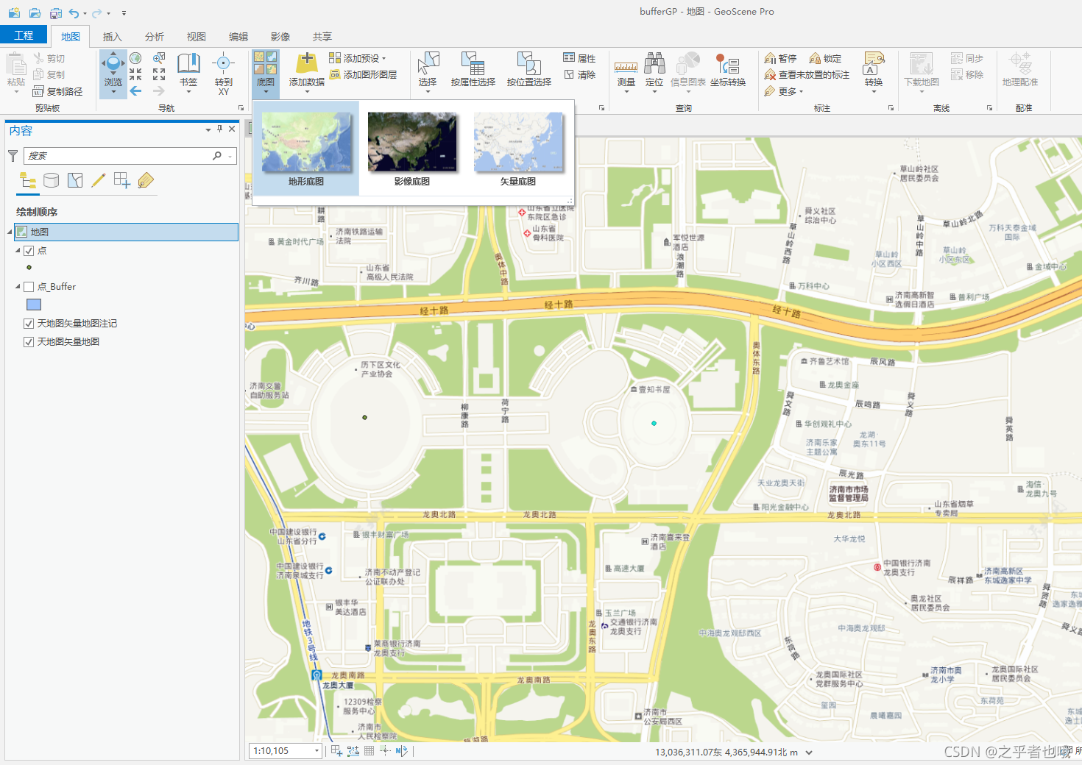The height and width of the screenshot is (765, 1082).
Task: Click Go To XY (转到XY) tool
Action: [x=223, y=74]
